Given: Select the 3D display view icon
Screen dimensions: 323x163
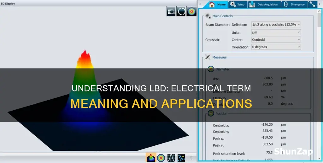Looking at the screenshot, I should (x=151, y=158).
